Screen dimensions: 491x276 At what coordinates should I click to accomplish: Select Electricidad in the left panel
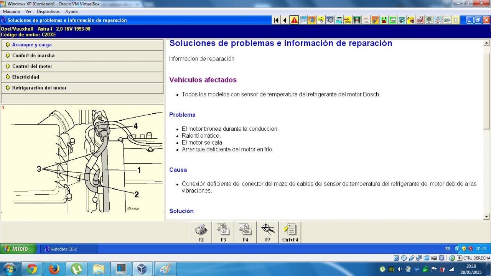26,77
